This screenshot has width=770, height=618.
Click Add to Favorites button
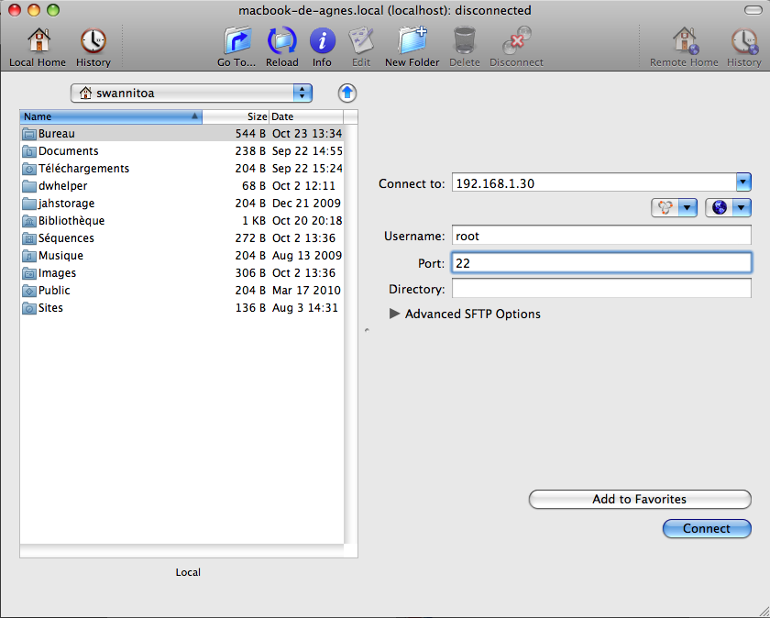(x=640, y=499)
